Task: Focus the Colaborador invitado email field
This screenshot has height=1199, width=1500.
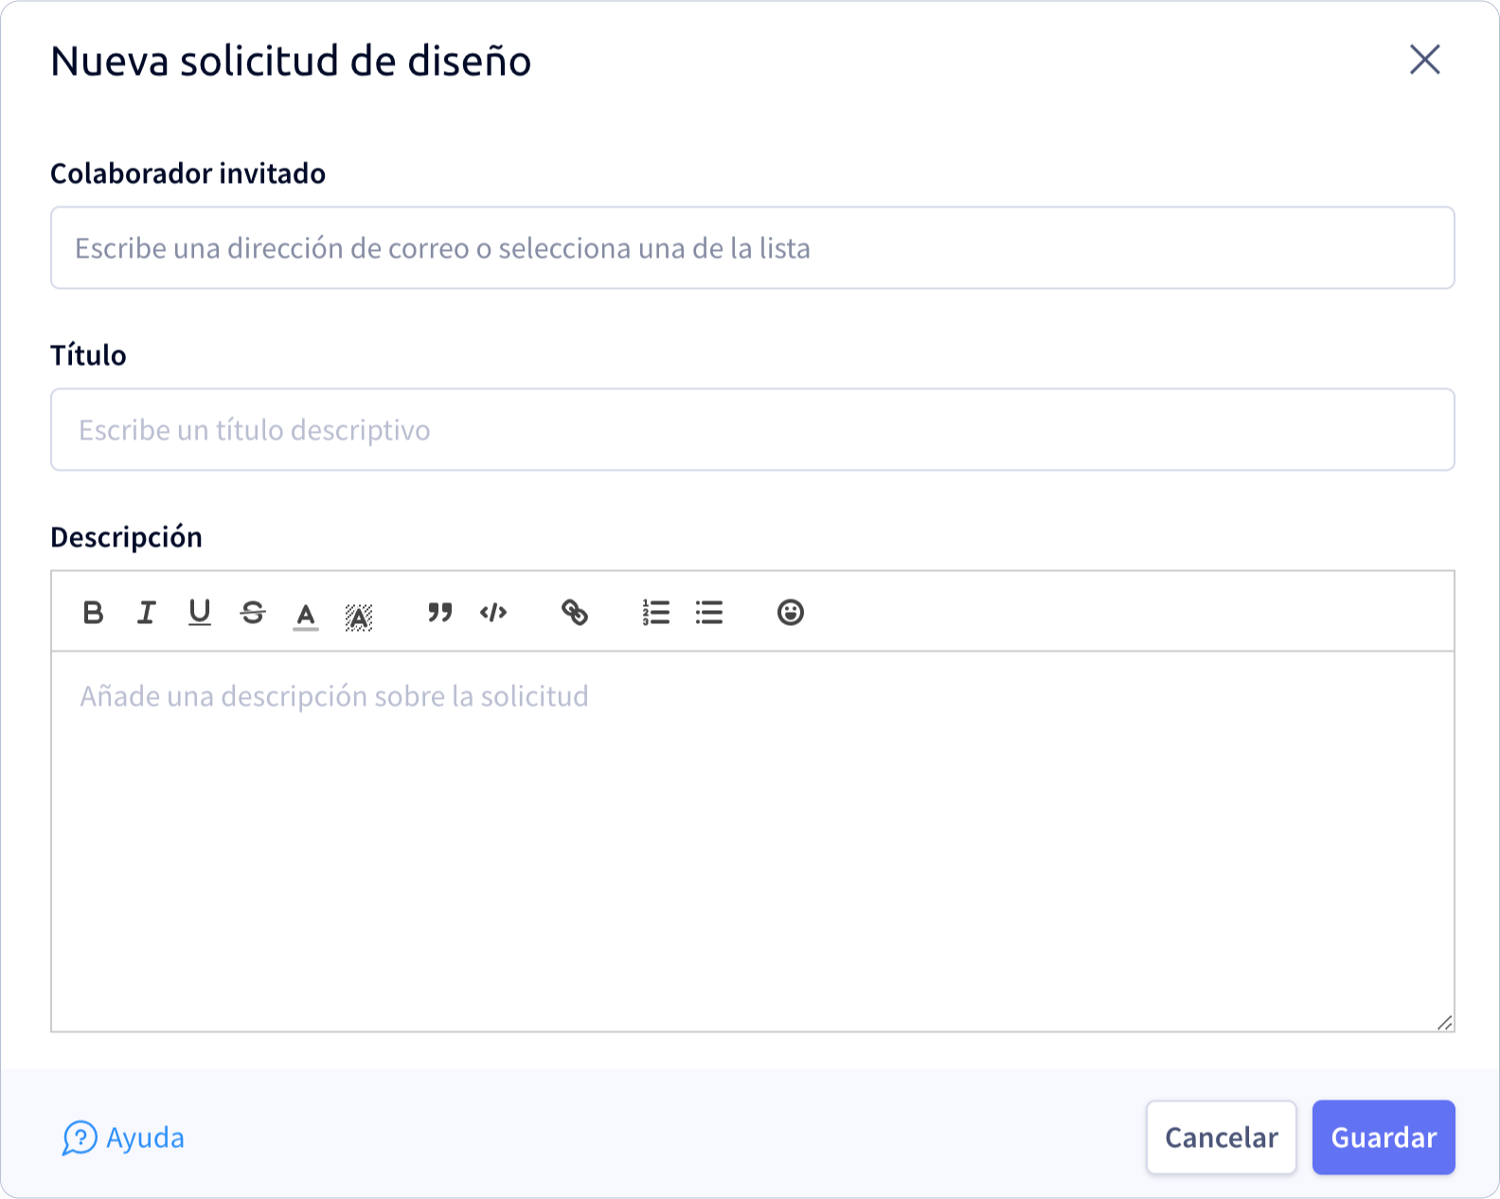Action: click(753, 248)
